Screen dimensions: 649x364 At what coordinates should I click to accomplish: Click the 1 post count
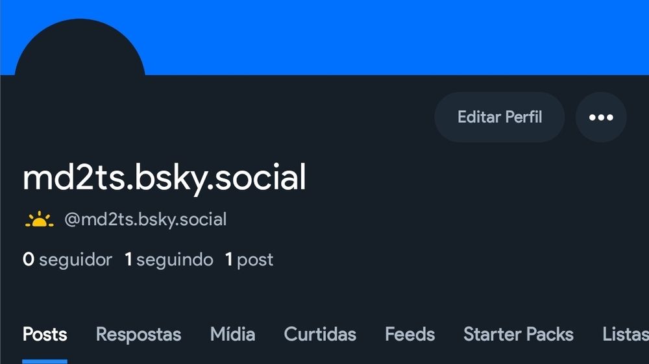(249, 260)
